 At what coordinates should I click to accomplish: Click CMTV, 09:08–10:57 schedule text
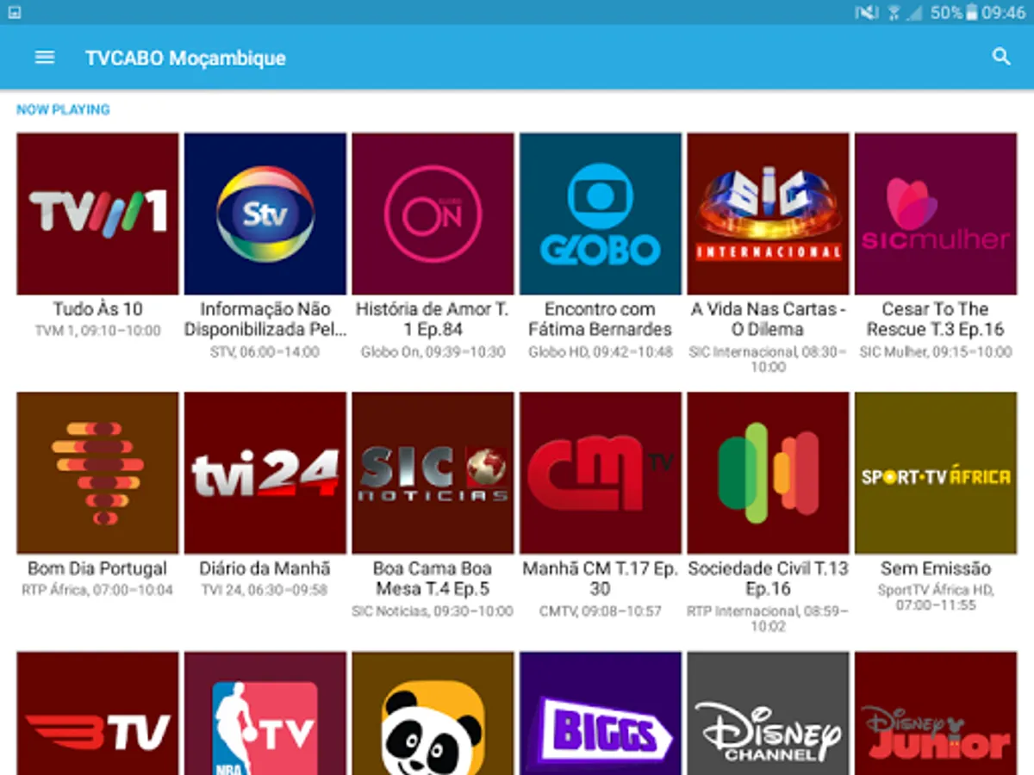coord(600,611)
